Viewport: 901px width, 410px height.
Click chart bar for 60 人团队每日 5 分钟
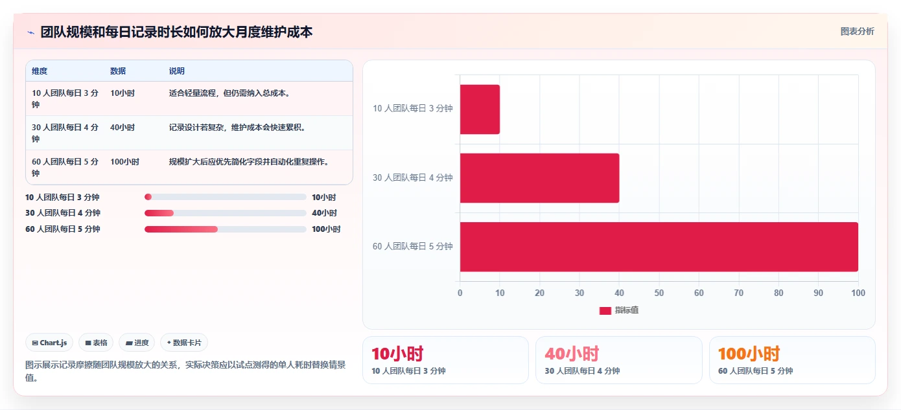tap(659, 247)
